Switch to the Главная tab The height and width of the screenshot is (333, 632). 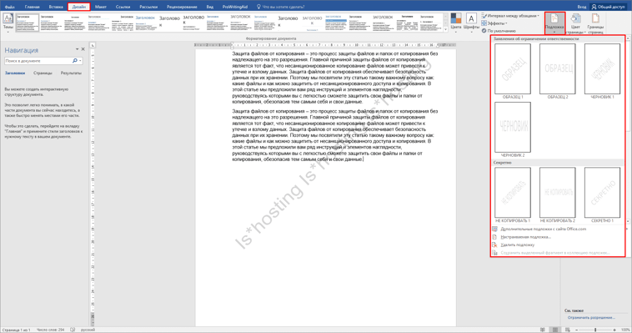tap(33, 7)
